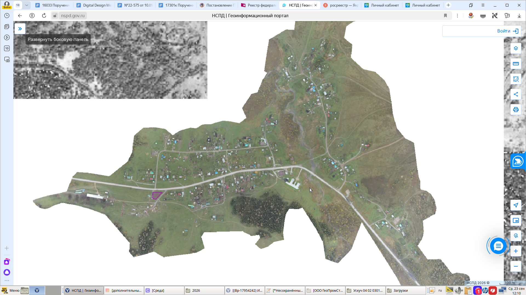Switch to the росреестр Яндекс tab
Screen dimensions: 526x295
(341, 5)
